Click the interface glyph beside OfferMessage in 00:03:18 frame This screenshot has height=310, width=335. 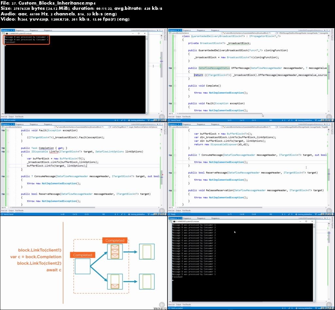coord(170,68)
